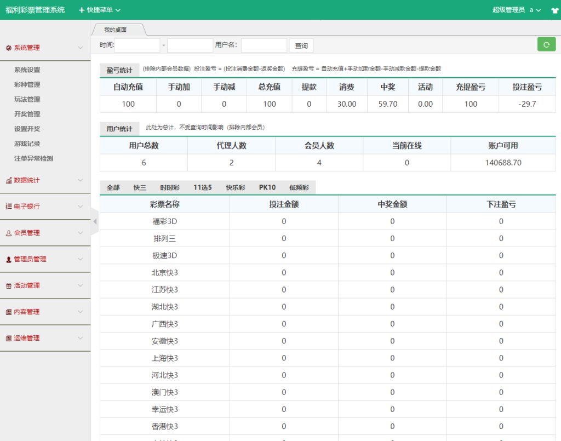Switch to the 快三 statistics tab
Viewport: 561px width, 441px height.
click(x=139, y=187)
